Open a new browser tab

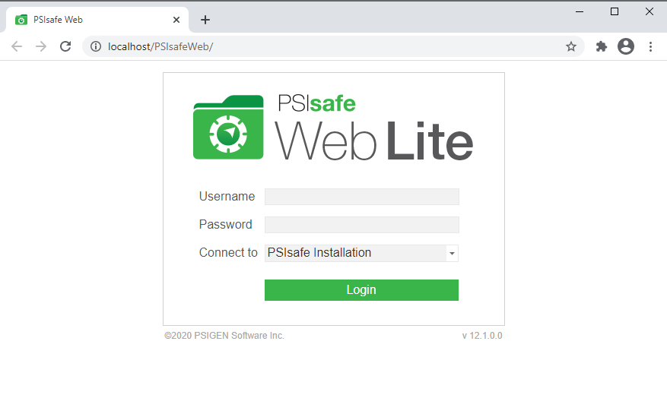pos(205,20)
